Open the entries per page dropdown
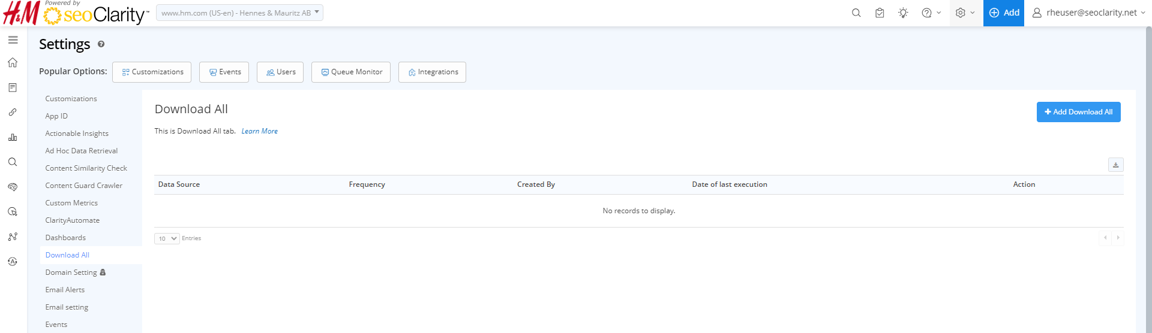The width and height of the screenshot is (1152, 333). (x=167, y=238)
